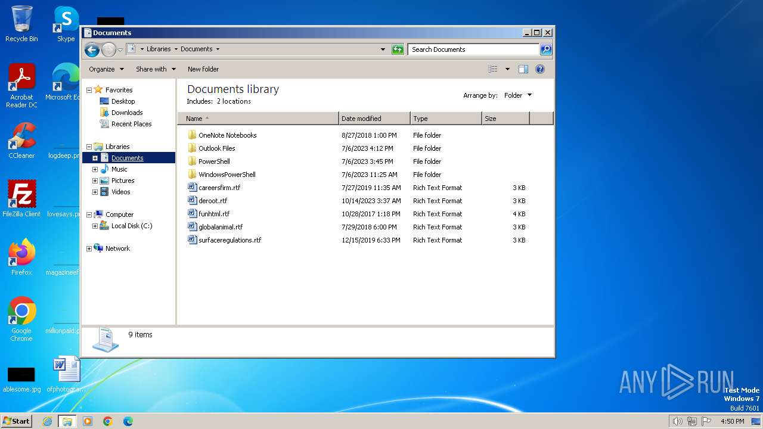Click the green refresh button in address bar
Viewport: 763px width, 429px height.
(x=398, y=49)
